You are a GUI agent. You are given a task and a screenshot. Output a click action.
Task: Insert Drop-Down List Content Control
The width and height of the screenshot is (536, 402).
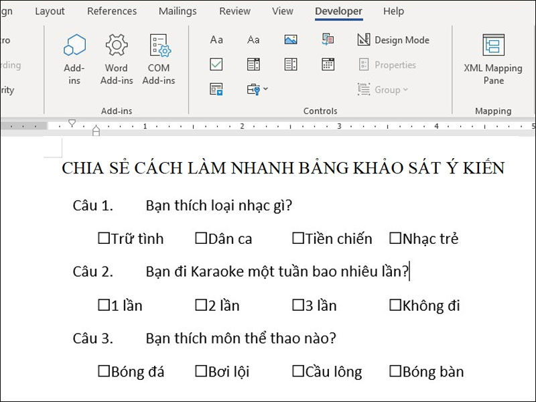[291, 64]
